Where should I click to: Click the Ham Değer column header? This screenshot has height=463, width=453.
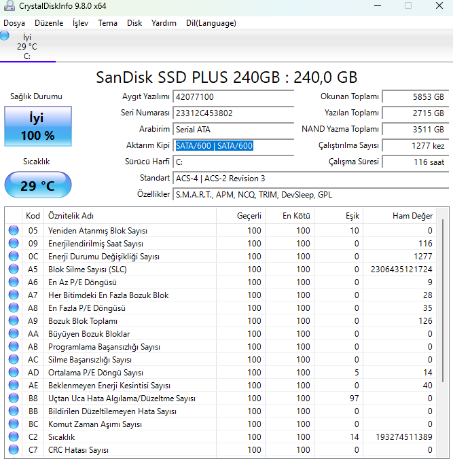400,216
